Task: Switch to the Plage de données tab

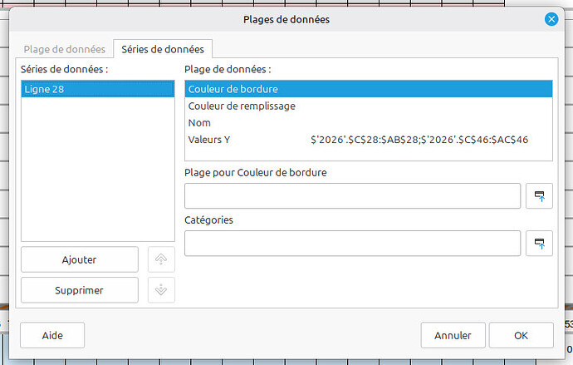Action: click(64, 49)
